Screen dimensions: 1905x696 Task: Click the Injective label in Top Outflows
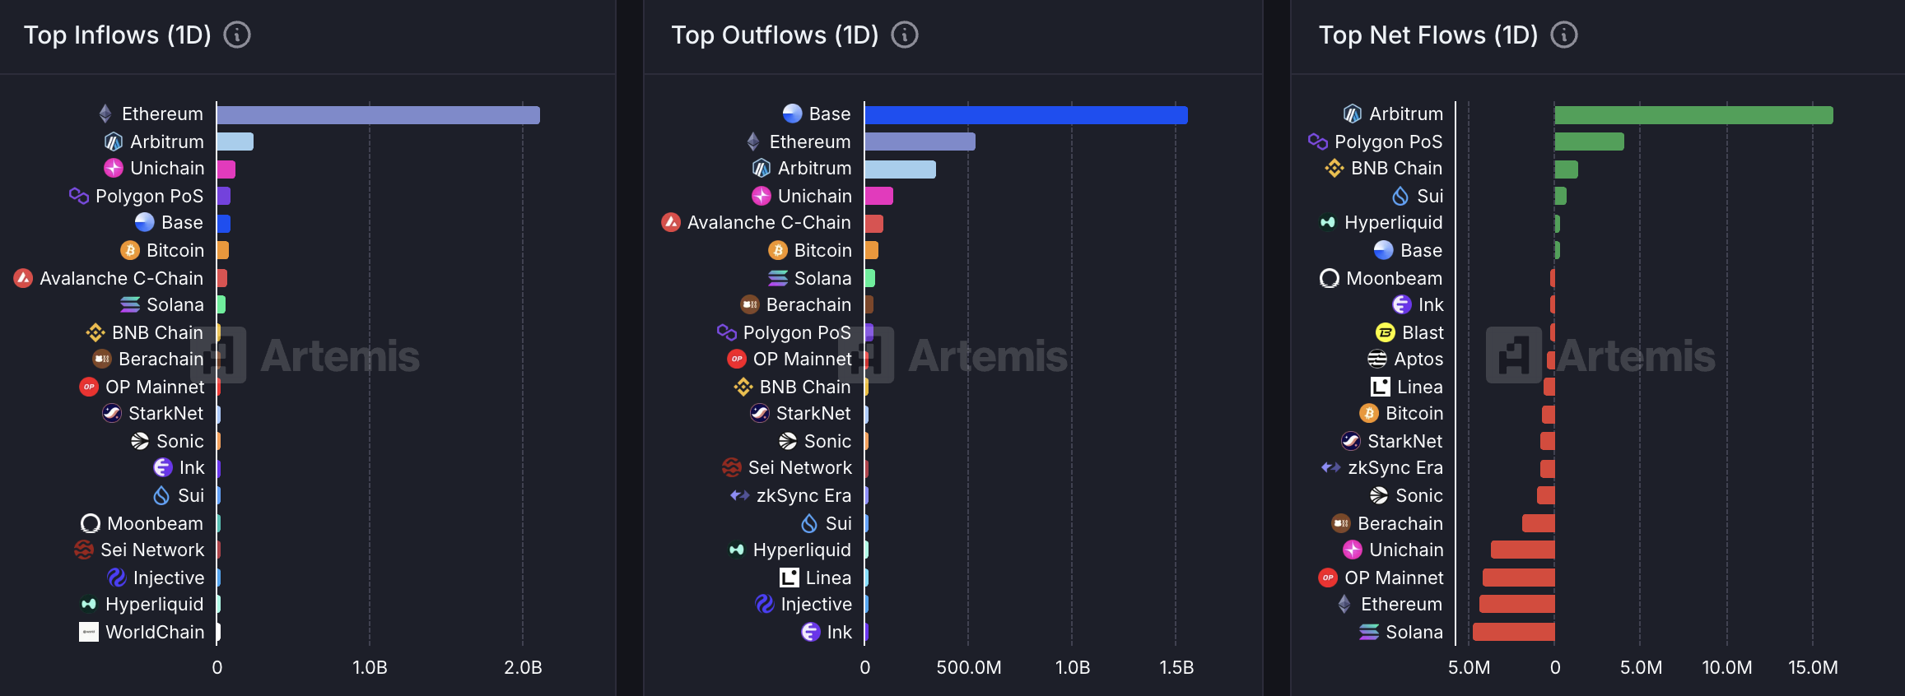[817, 604]
